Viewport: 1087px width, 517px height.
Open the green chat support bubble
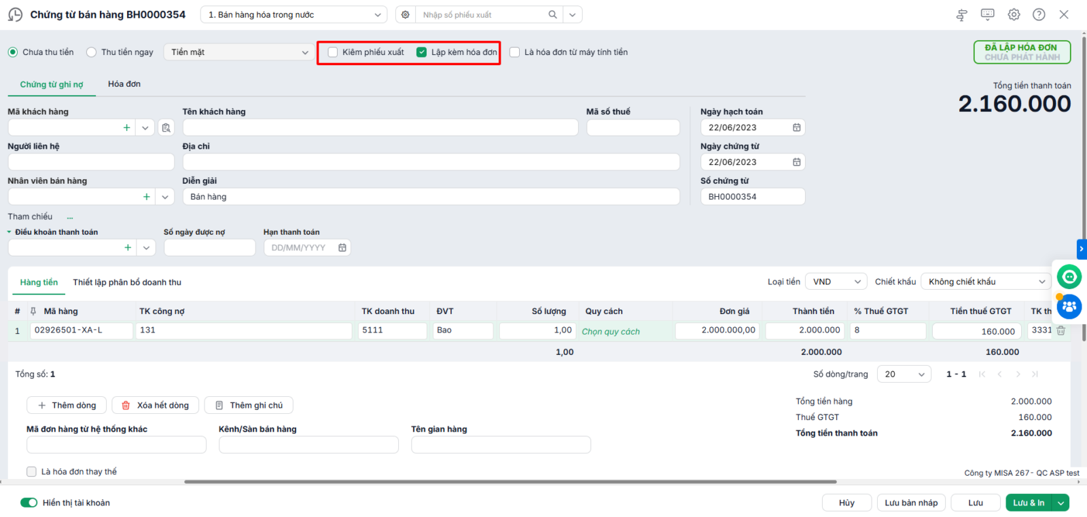click(x=1069, y=277)
